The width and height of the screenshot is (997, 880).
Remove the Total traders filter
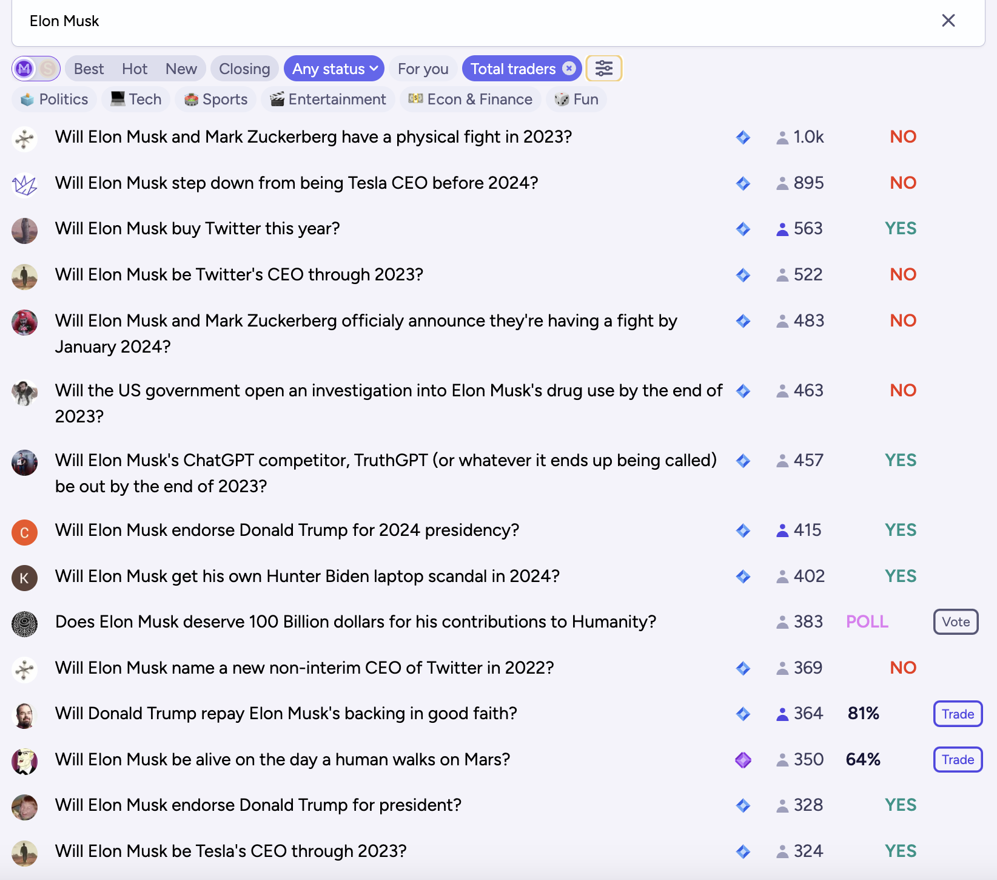pyautogui.click(x=569, y=69)
